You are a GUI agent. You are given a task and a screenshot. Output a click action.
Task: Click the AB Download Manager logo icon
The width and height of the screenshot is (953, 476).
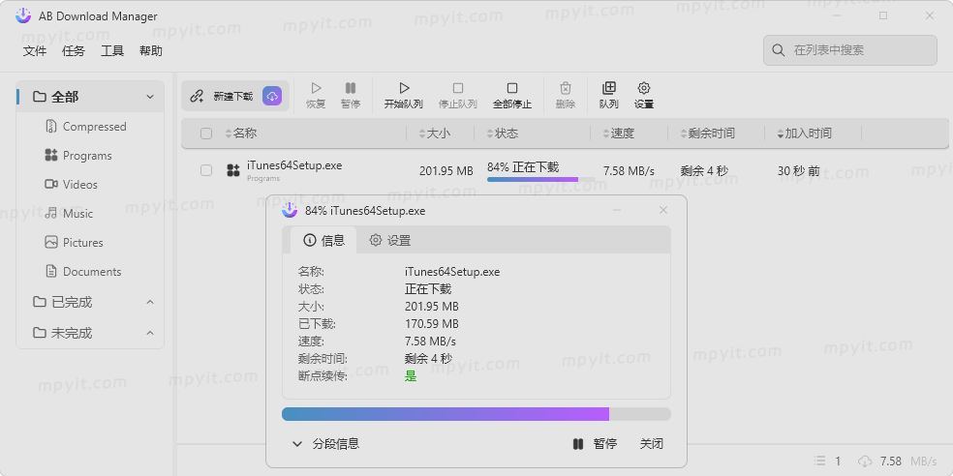tap(23, 15)
